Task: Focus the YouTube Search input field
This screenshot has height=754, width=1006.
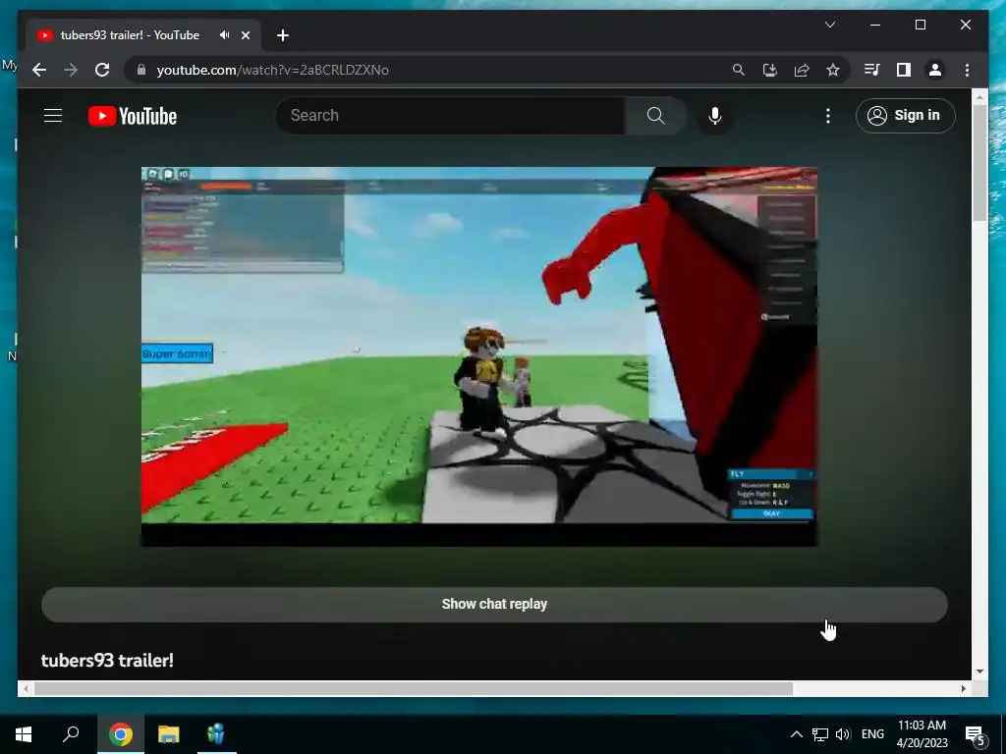Action: coord(450,116)
